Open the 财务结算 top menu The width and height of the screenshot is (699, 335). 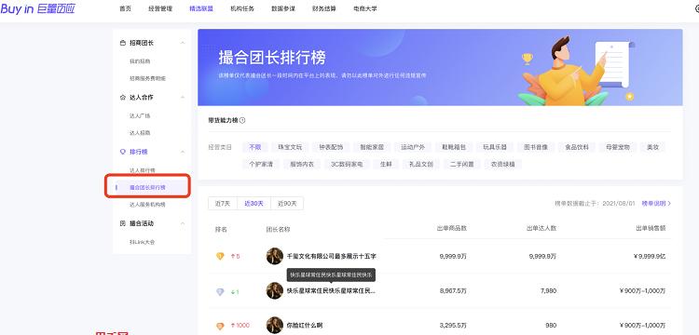click(324, 8)
